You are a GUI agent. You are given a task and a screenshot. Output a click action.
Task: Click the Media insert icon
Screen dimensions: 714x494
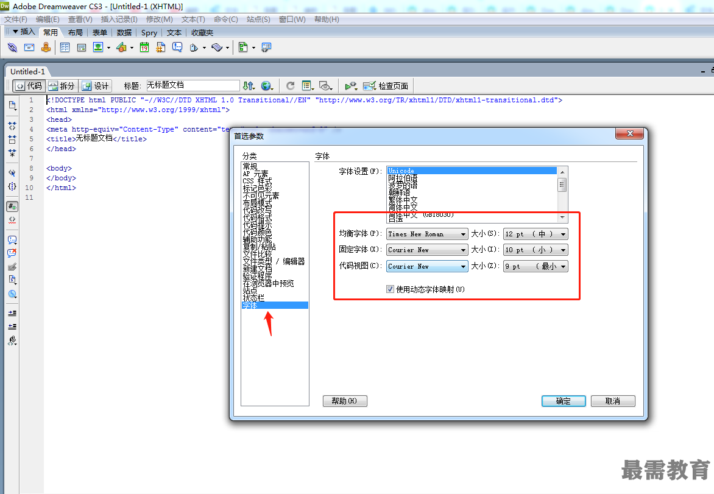click(121, 48)
